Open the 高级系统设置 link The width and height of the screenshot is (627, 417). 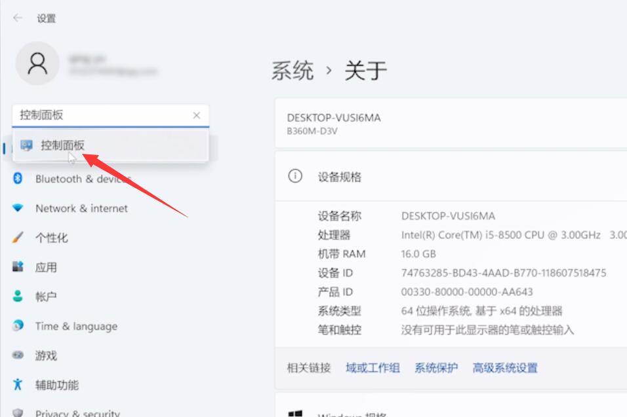point(505,368)
